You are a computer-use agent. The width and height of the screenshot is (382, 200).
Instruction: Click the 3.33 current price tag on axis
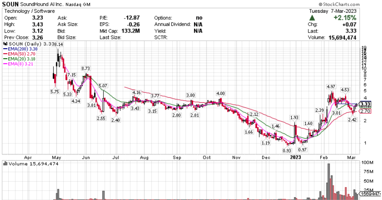coord(365,104)
